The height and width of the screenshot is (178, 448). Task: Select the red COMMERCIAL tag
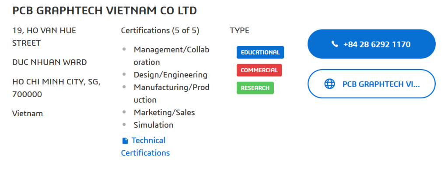pyautogui.click(x=259, y=70)
